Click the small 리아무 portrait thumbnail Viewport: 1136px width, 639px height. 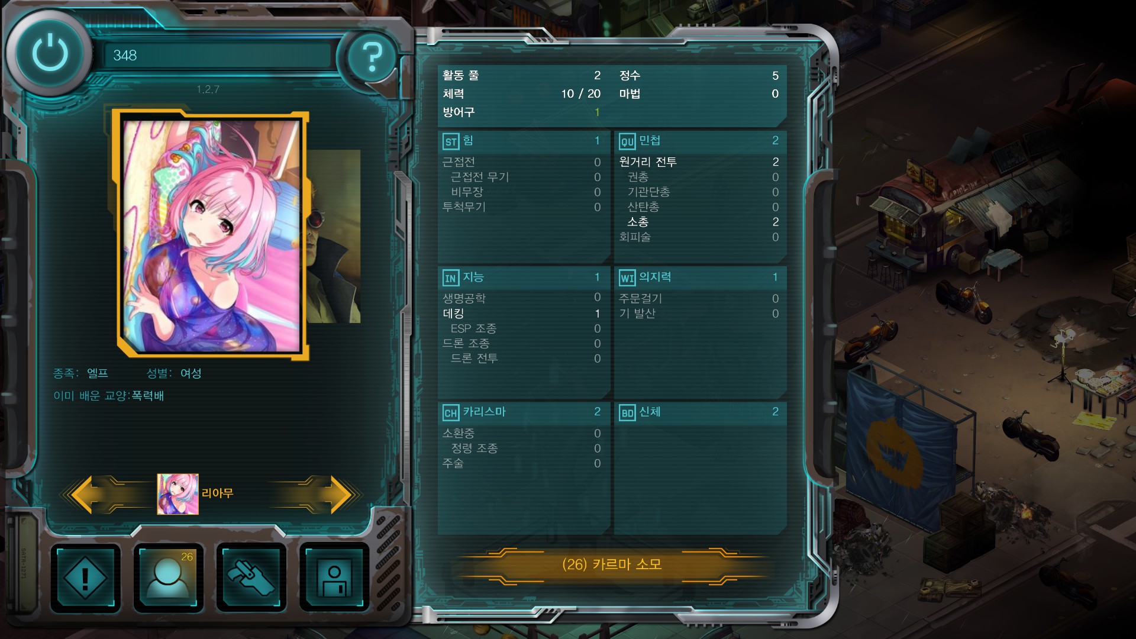pyautogui.click(x=177, y=494)
